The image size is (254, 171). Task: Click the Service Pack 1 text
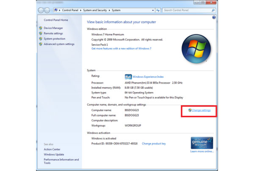[x=99, y=45]
